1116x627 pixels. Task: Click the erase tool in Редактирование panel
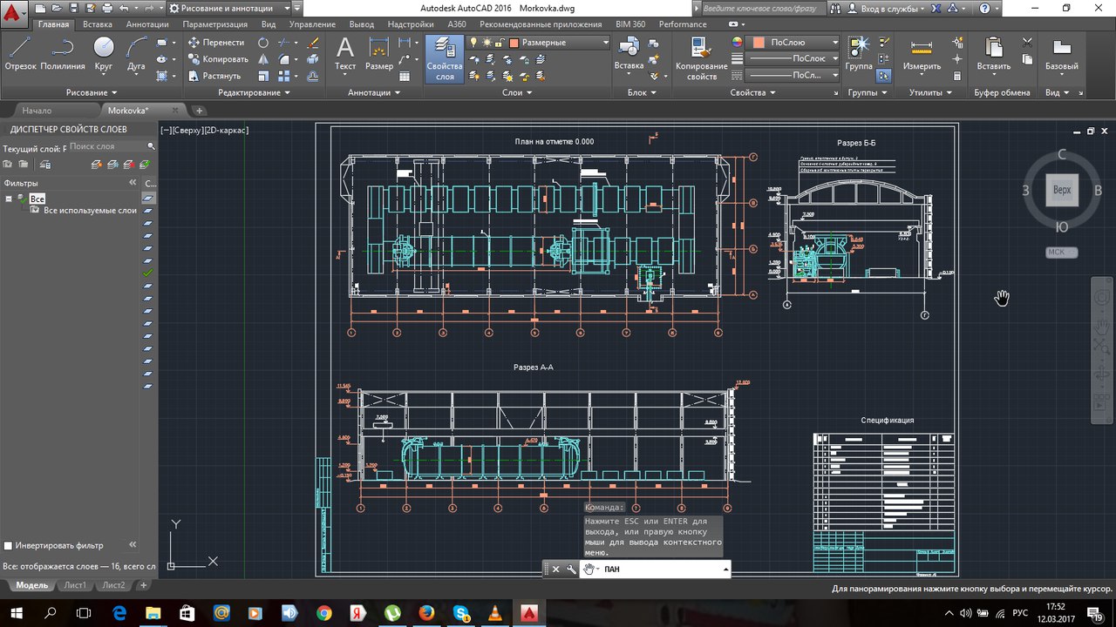(314, 43)
